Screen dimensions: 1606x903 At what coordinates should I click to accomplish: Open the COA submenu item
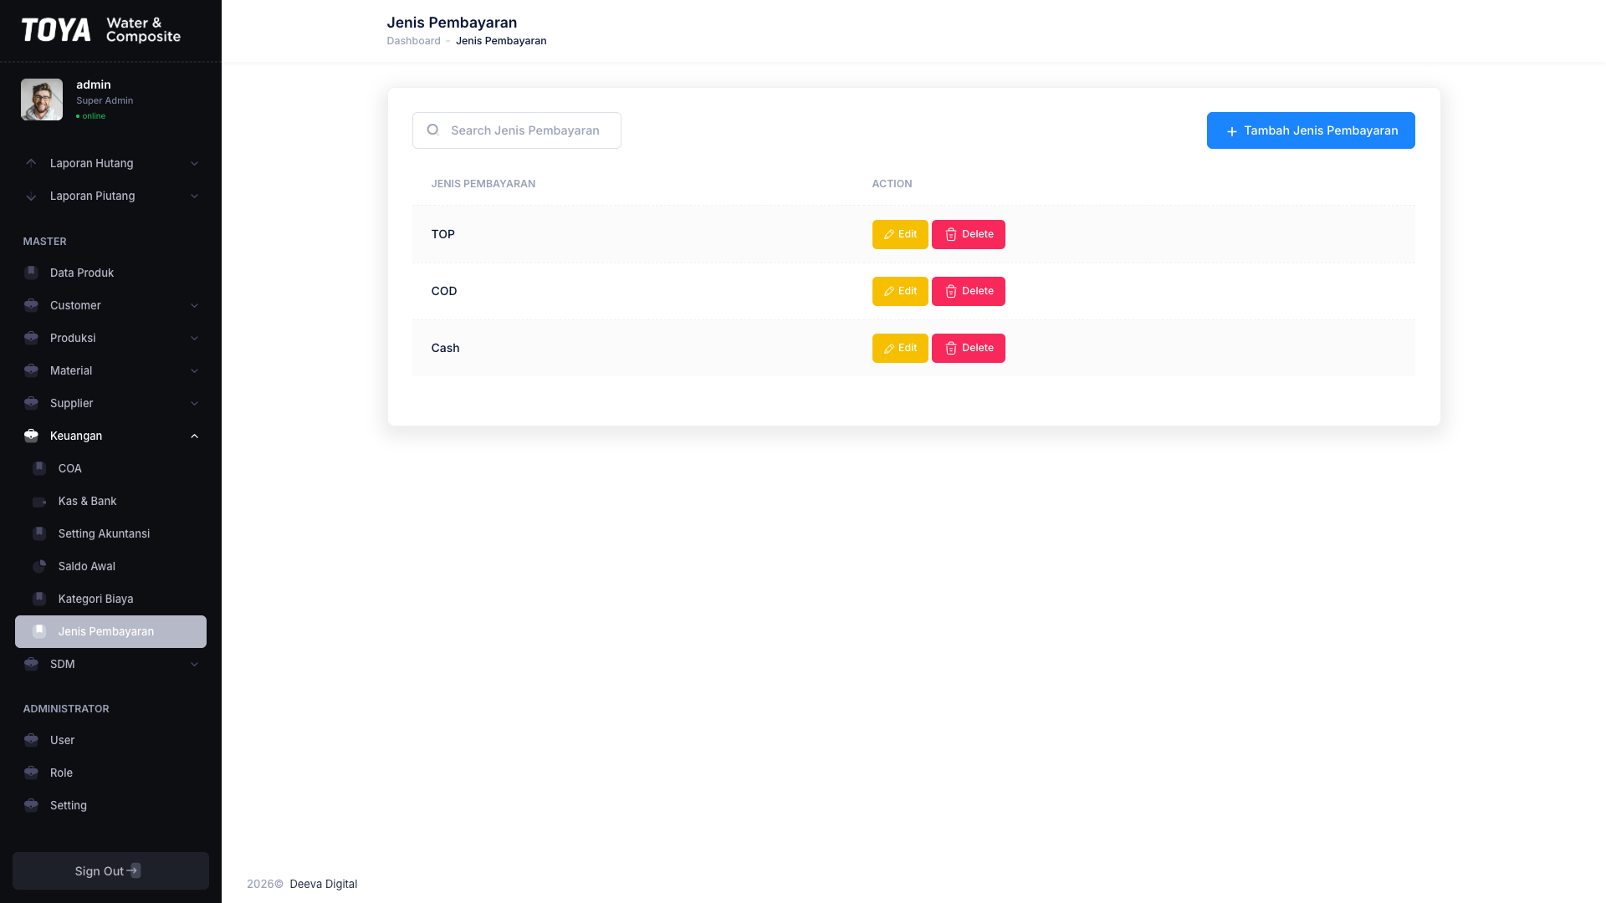pyautogui.click(x=110, y=468)
